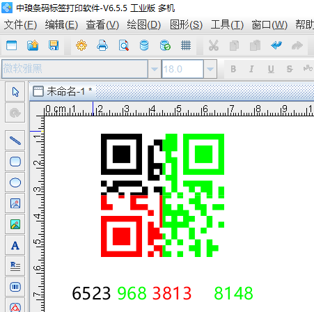Toggle the grid display icon
This screenshot has width=314, height=312.
click(x=186, y=45)
